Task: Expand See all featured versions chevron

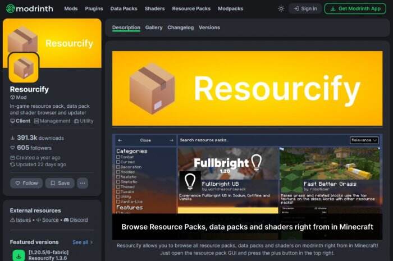Action: pyautogui.click(x=92, y=242)
